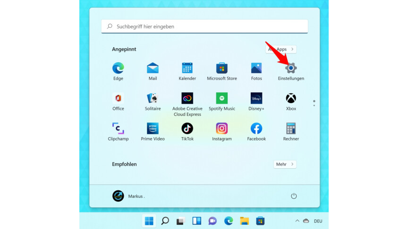Start the Solitaire game

(153, 101)
